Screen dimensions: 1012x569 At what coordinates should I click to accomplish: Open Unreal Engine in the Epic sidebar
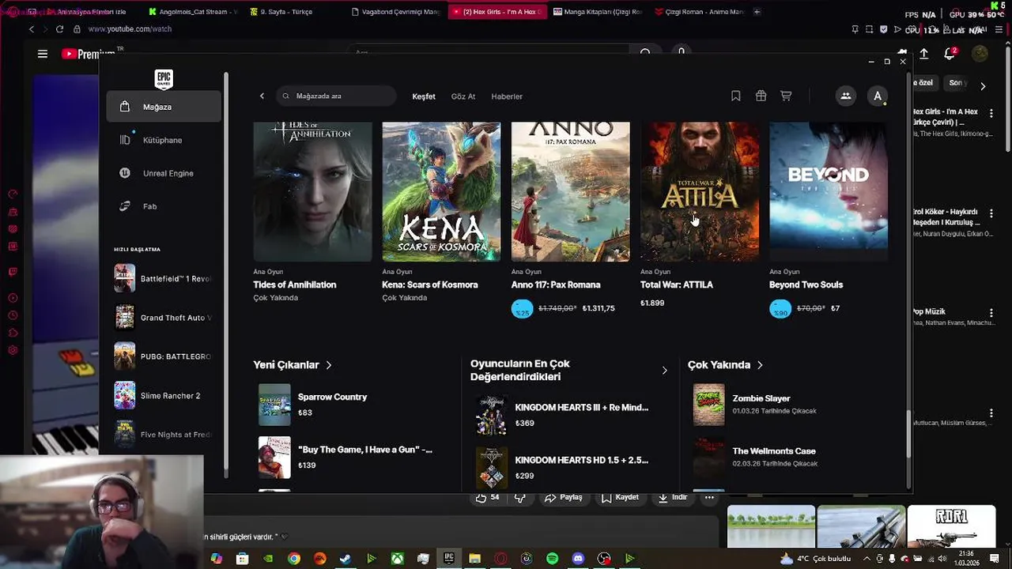coord(164,173)
